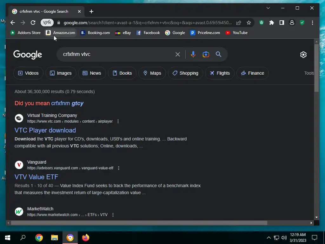Click suggested query crfxfnm gtcy

point(67,103)
